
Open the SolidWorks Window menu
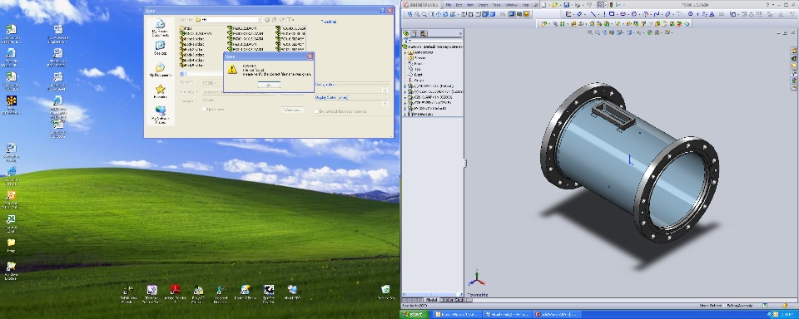[511, 5]
